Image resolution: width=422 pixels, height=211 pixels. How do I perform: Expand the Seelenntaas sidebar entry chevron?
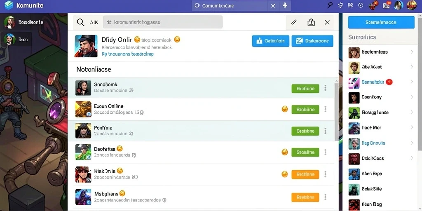412,52
